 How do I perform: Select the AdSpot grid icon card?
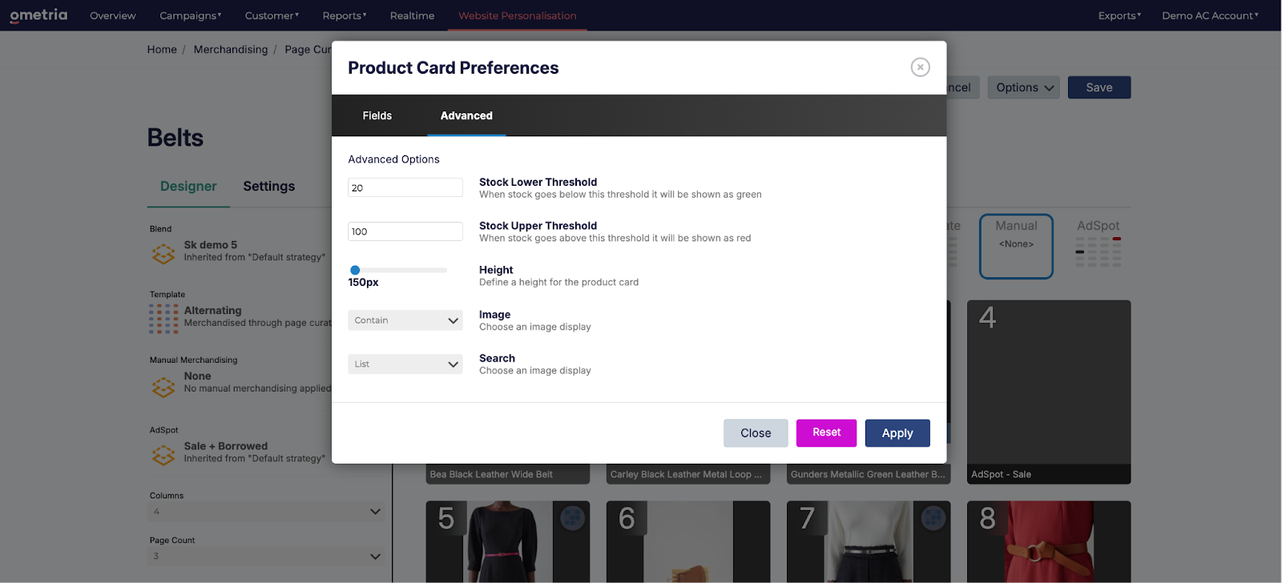click(x=1098, y=245)
